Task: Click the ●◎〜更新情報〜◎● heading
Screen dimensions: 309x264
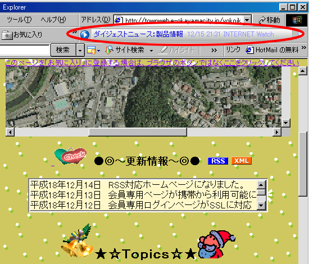Action: pyautogui.click(x=147, y=161)
